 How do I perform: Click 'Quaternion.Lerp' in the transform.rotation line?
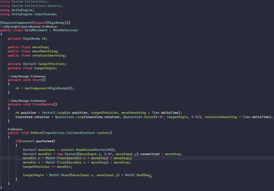coord(69,117)
